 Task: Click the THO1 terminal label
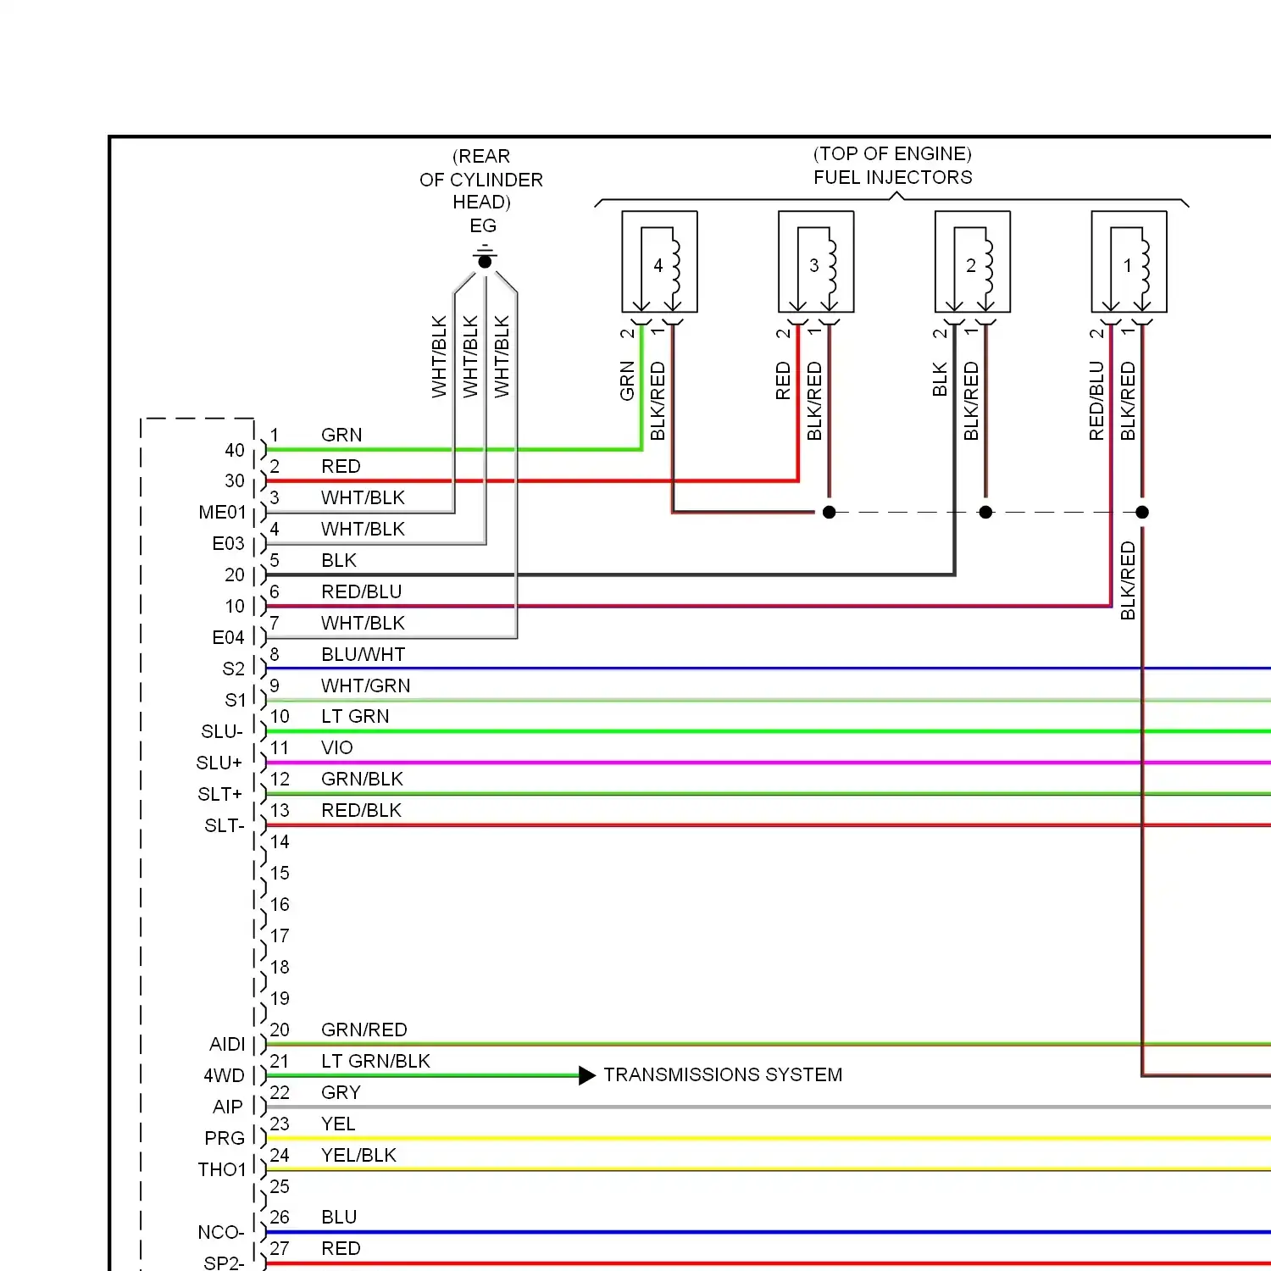coord(222,1169)
